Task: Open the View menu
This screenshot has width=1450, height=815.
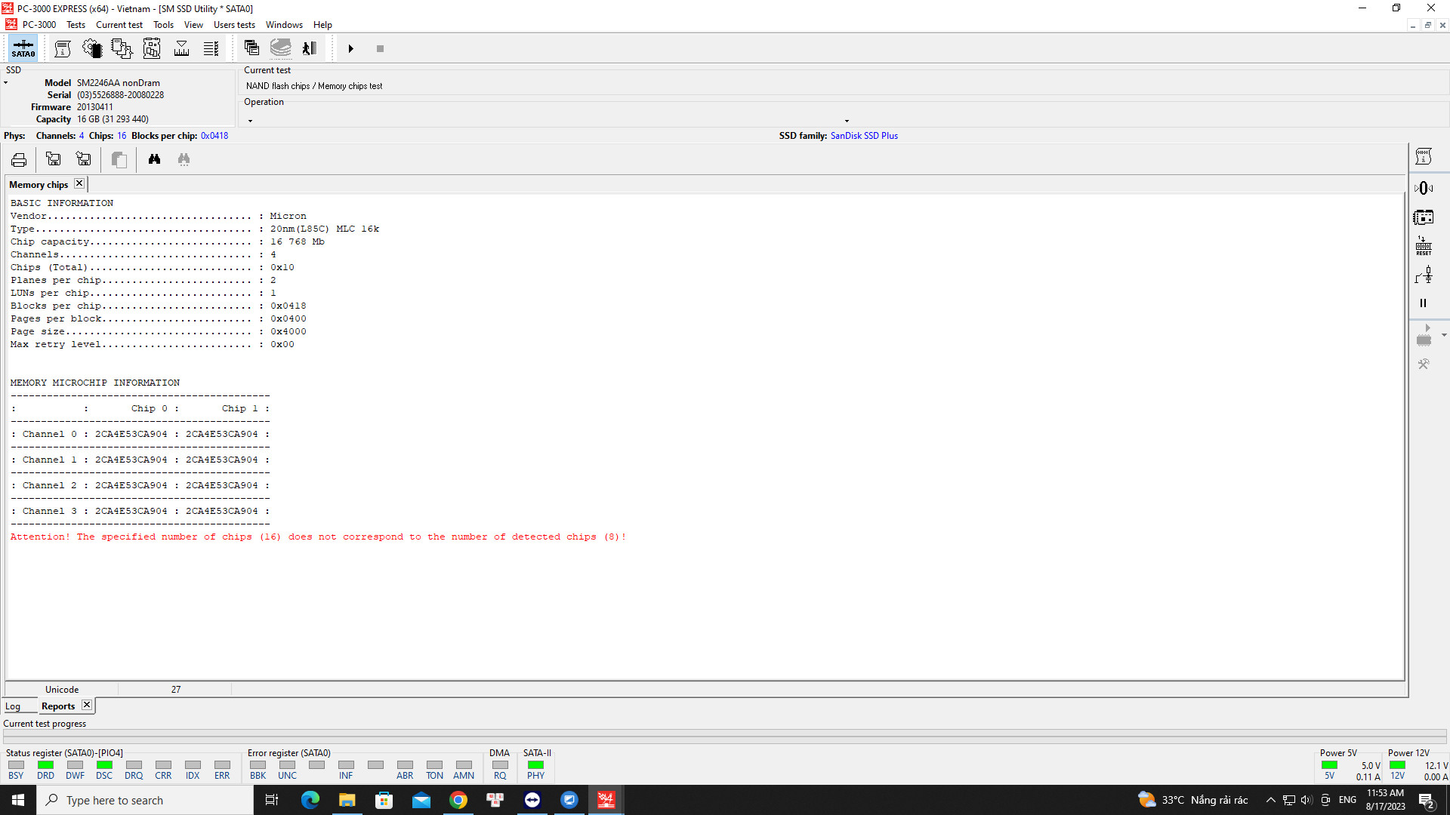Action: 193,25
